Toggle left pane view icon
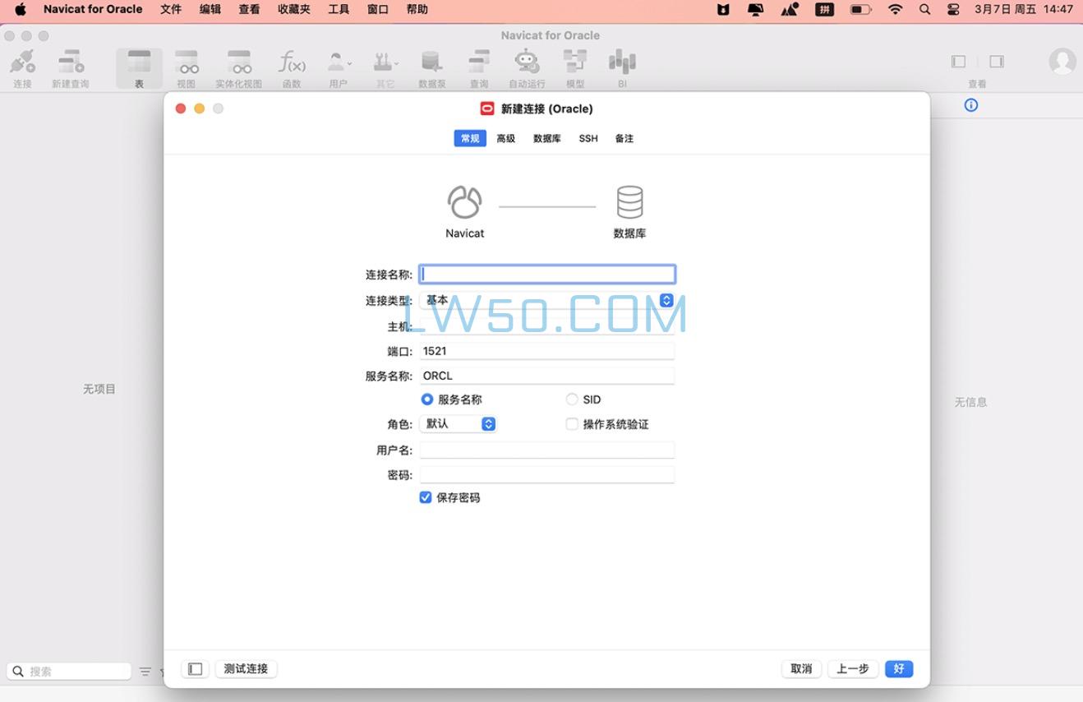1083x702 pixels. pyautogui.click(x=958, y=62)
